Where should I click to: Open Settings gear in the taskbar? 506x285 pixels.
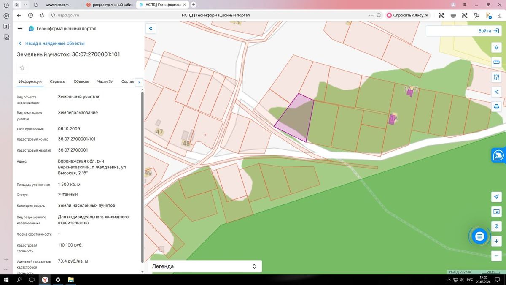(58, 280)
